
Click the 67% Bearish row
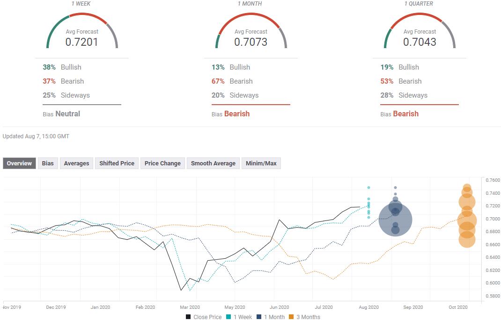[x=232, y=81]
